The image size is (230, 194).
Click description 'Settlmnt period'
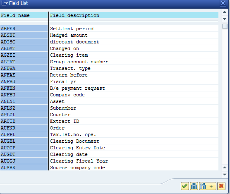pyautogui.click(x=72, y=29)
